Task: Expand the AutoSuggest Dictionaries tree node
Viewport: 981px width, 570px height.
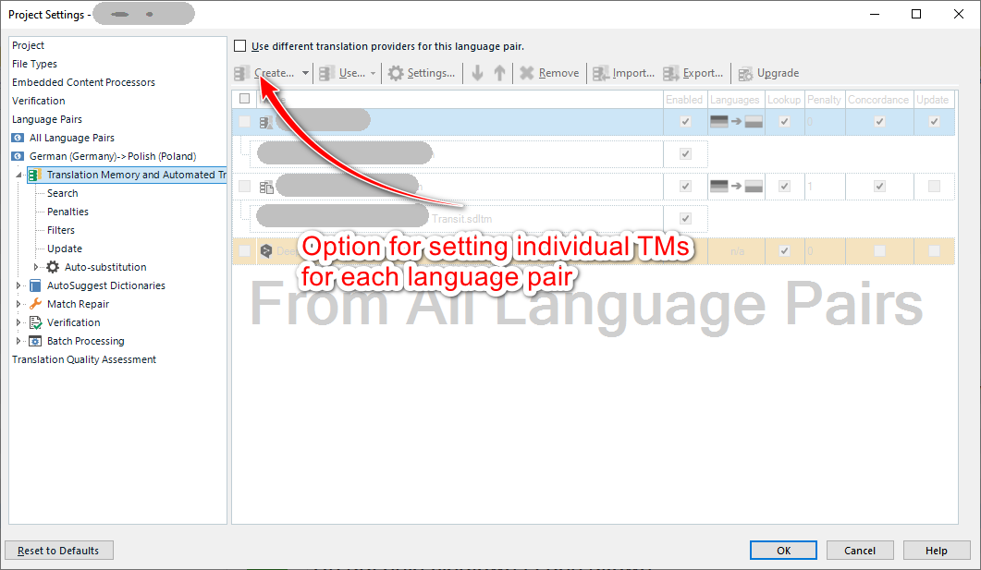Action: 20,285
